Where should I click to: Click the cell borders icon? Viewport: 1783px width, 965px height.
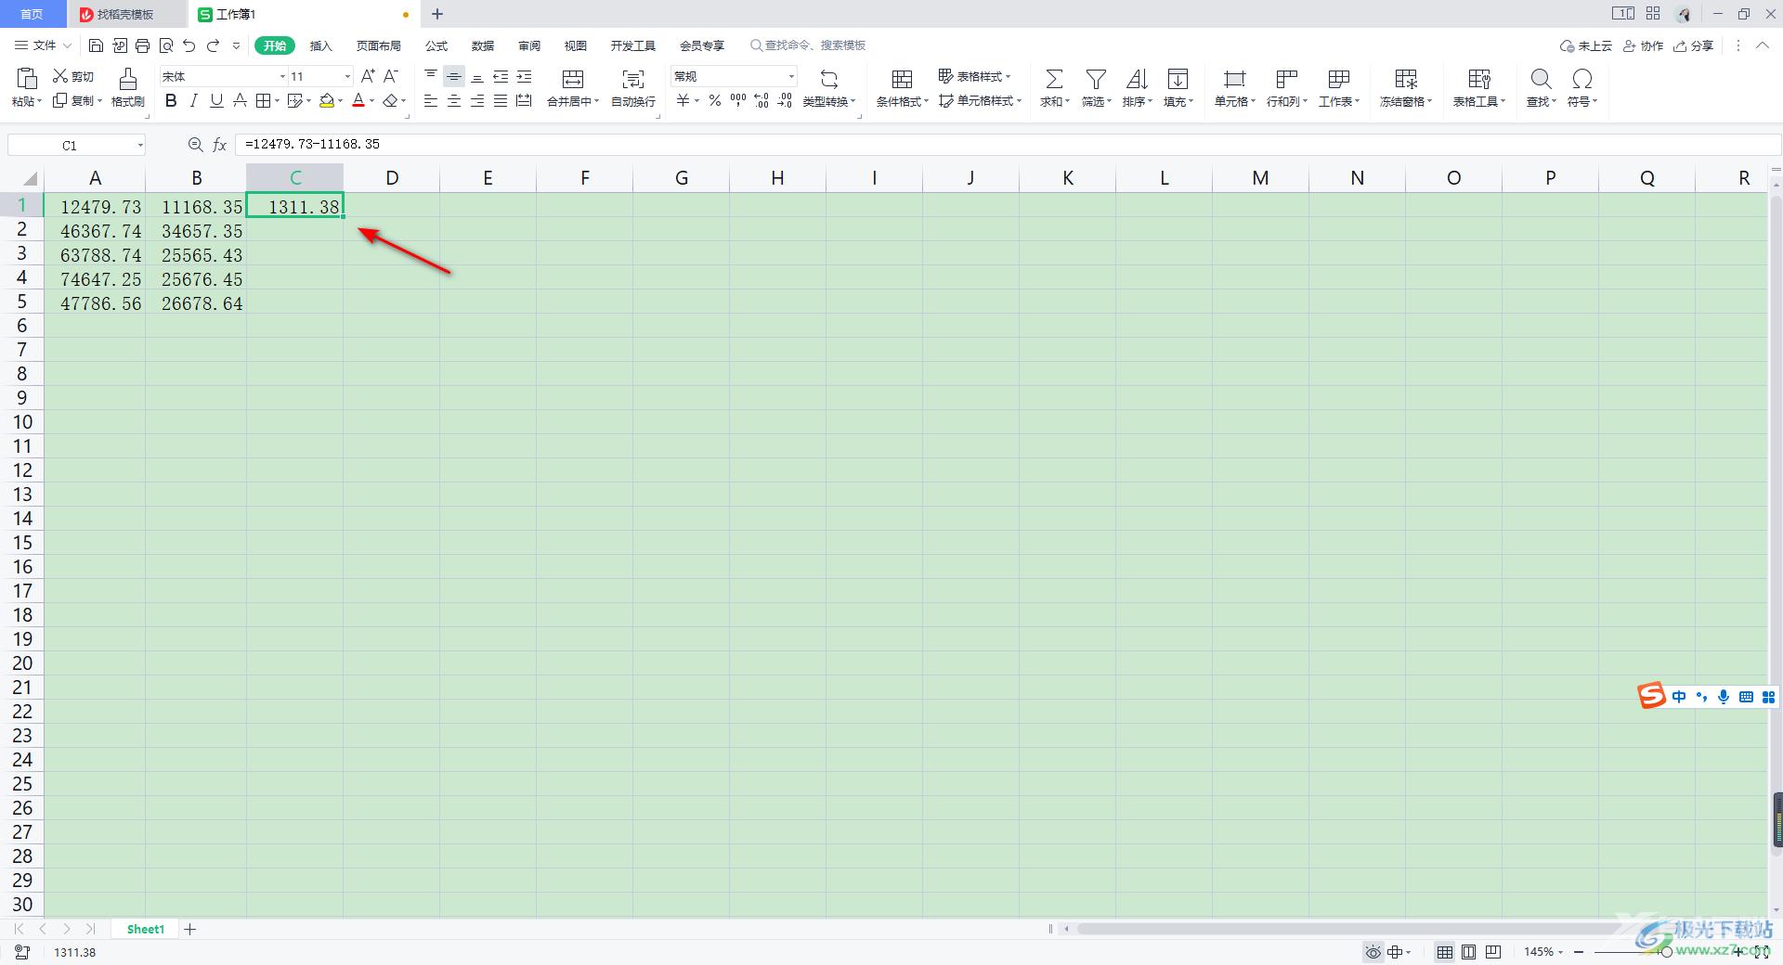tap(263, 100)
